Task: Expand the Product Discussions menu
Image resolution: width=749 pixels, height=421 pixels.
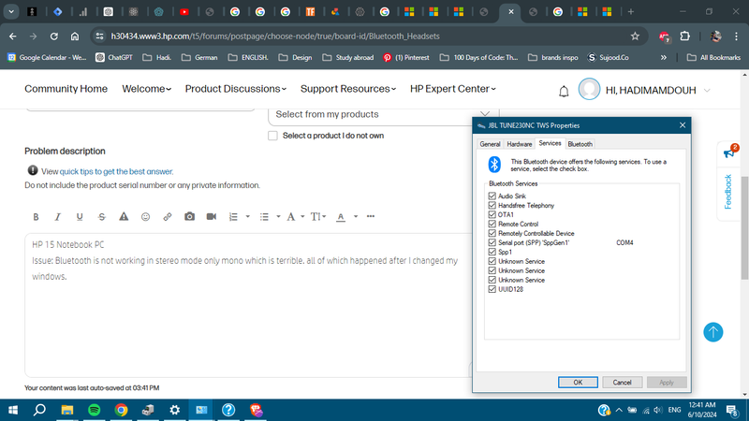Action: (236, 89)
